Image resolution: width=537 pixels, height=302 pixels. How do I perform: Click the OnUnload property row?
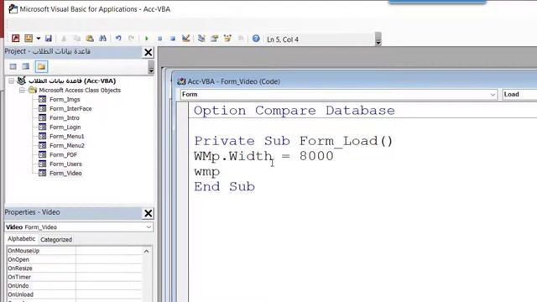pos(74,294)
